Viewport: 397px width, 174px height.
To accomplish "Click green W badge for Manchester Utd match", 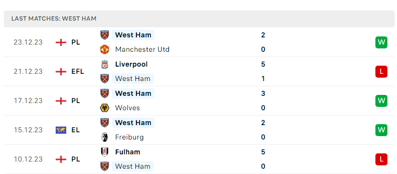I will [x=381, y=42].
